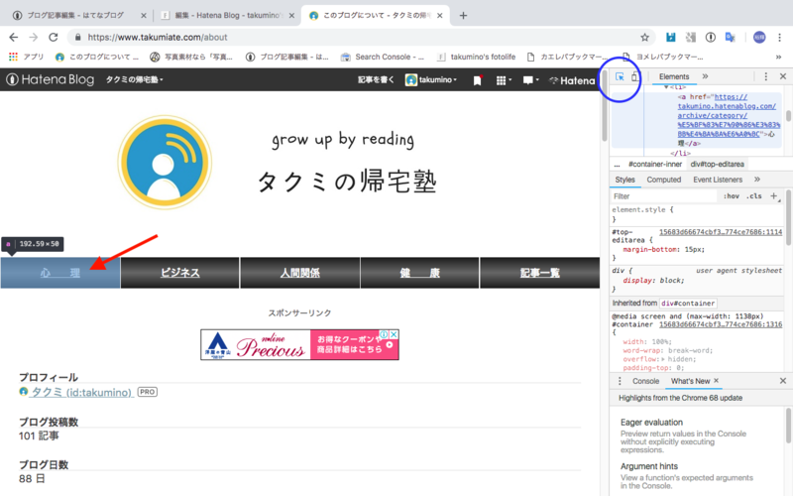Show more Styles pane tabs chevron
Screen dimensions: 793x496
(x=757, y=180)
